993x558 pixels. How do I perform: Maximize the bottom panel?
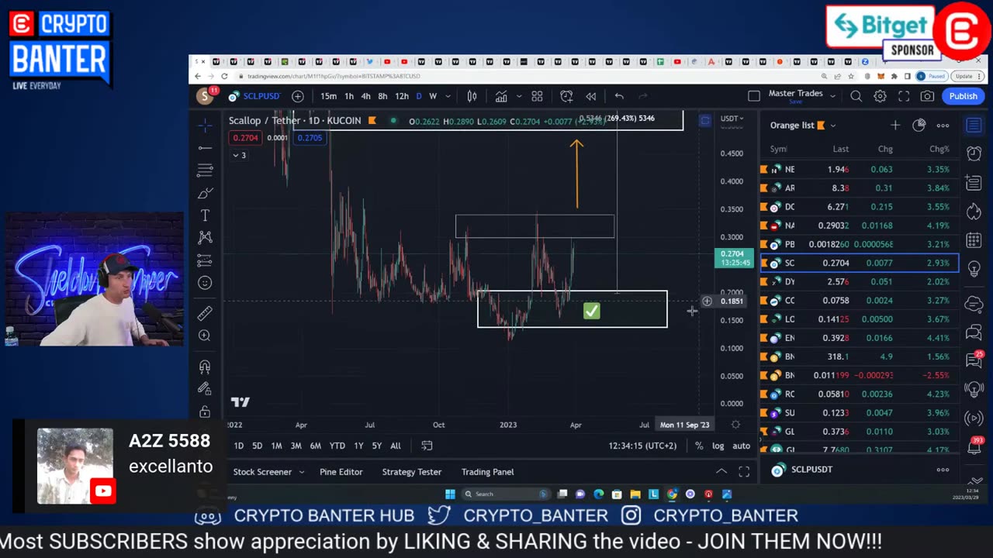pos(744,471)
